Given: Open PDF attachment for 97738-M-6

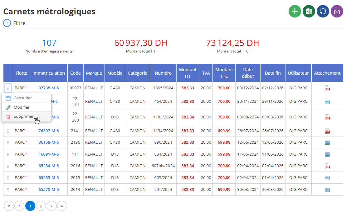Looking at the screenshot, I should click(327, 88).
